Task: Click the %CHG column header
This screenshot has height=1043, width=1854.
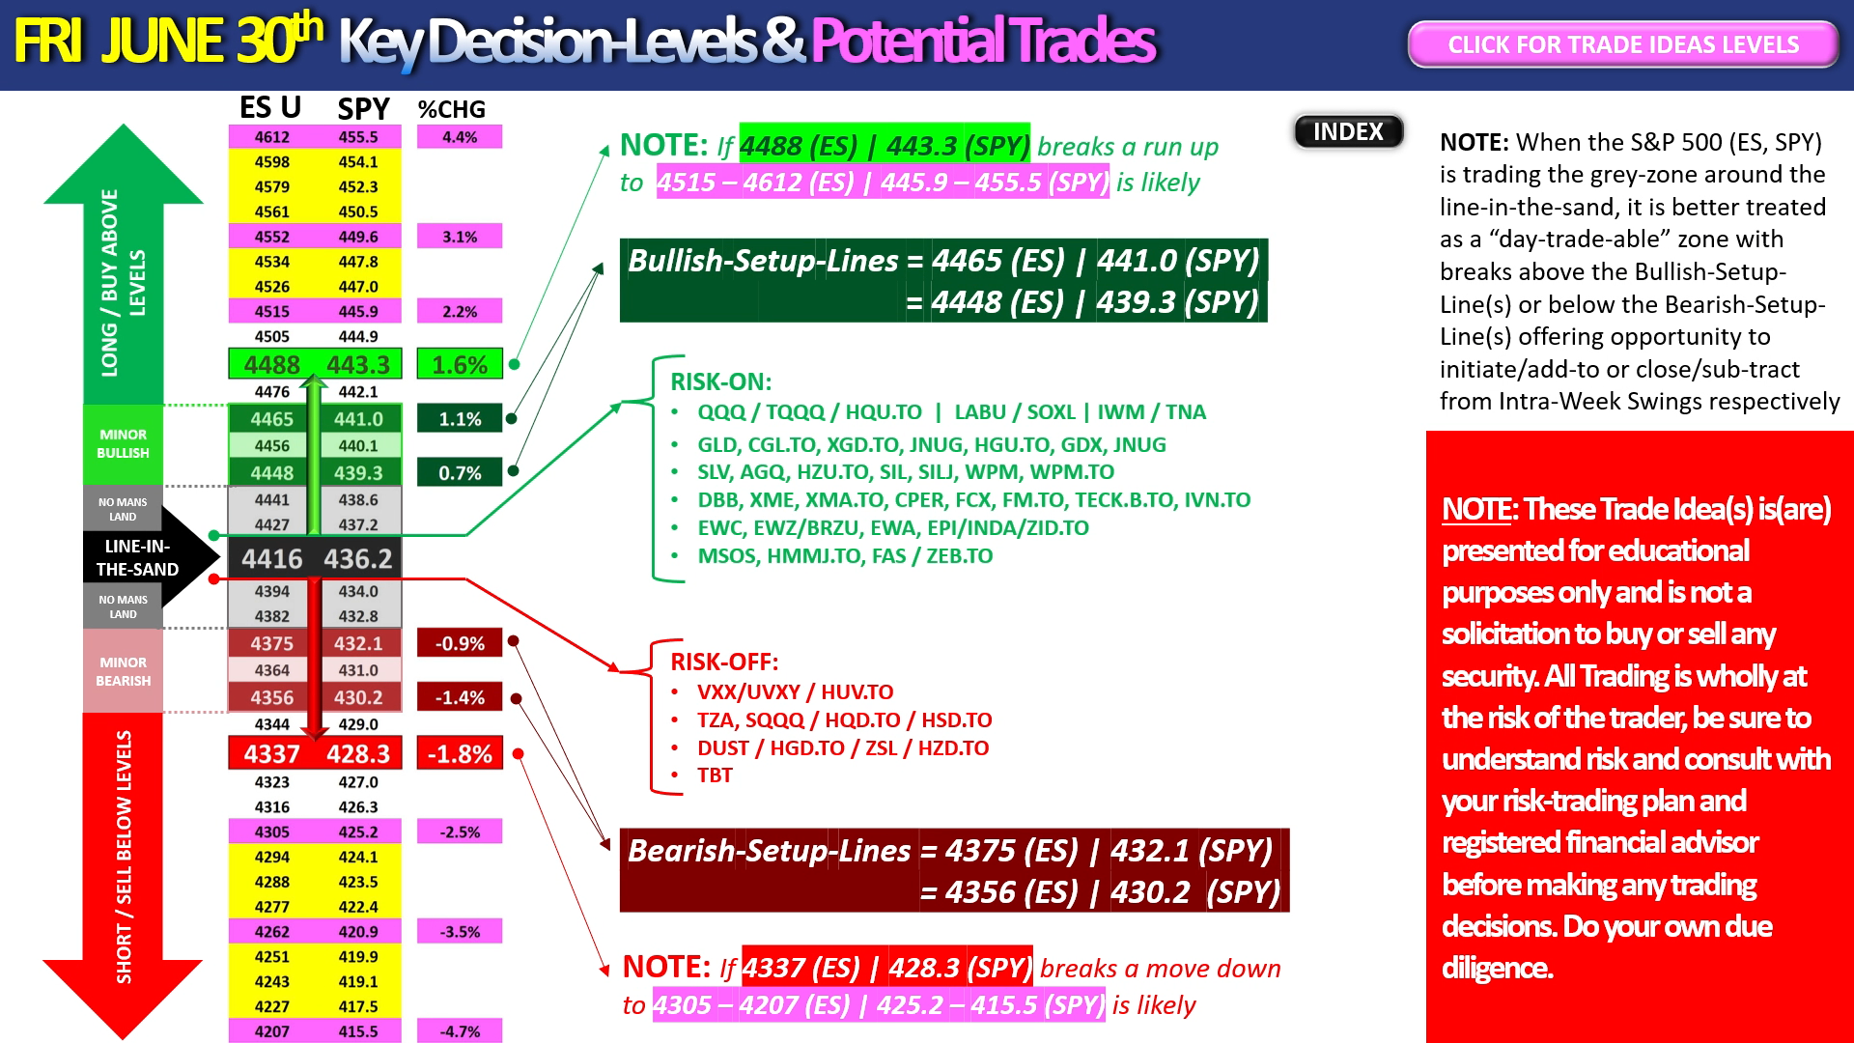Action: pos(452,109)
